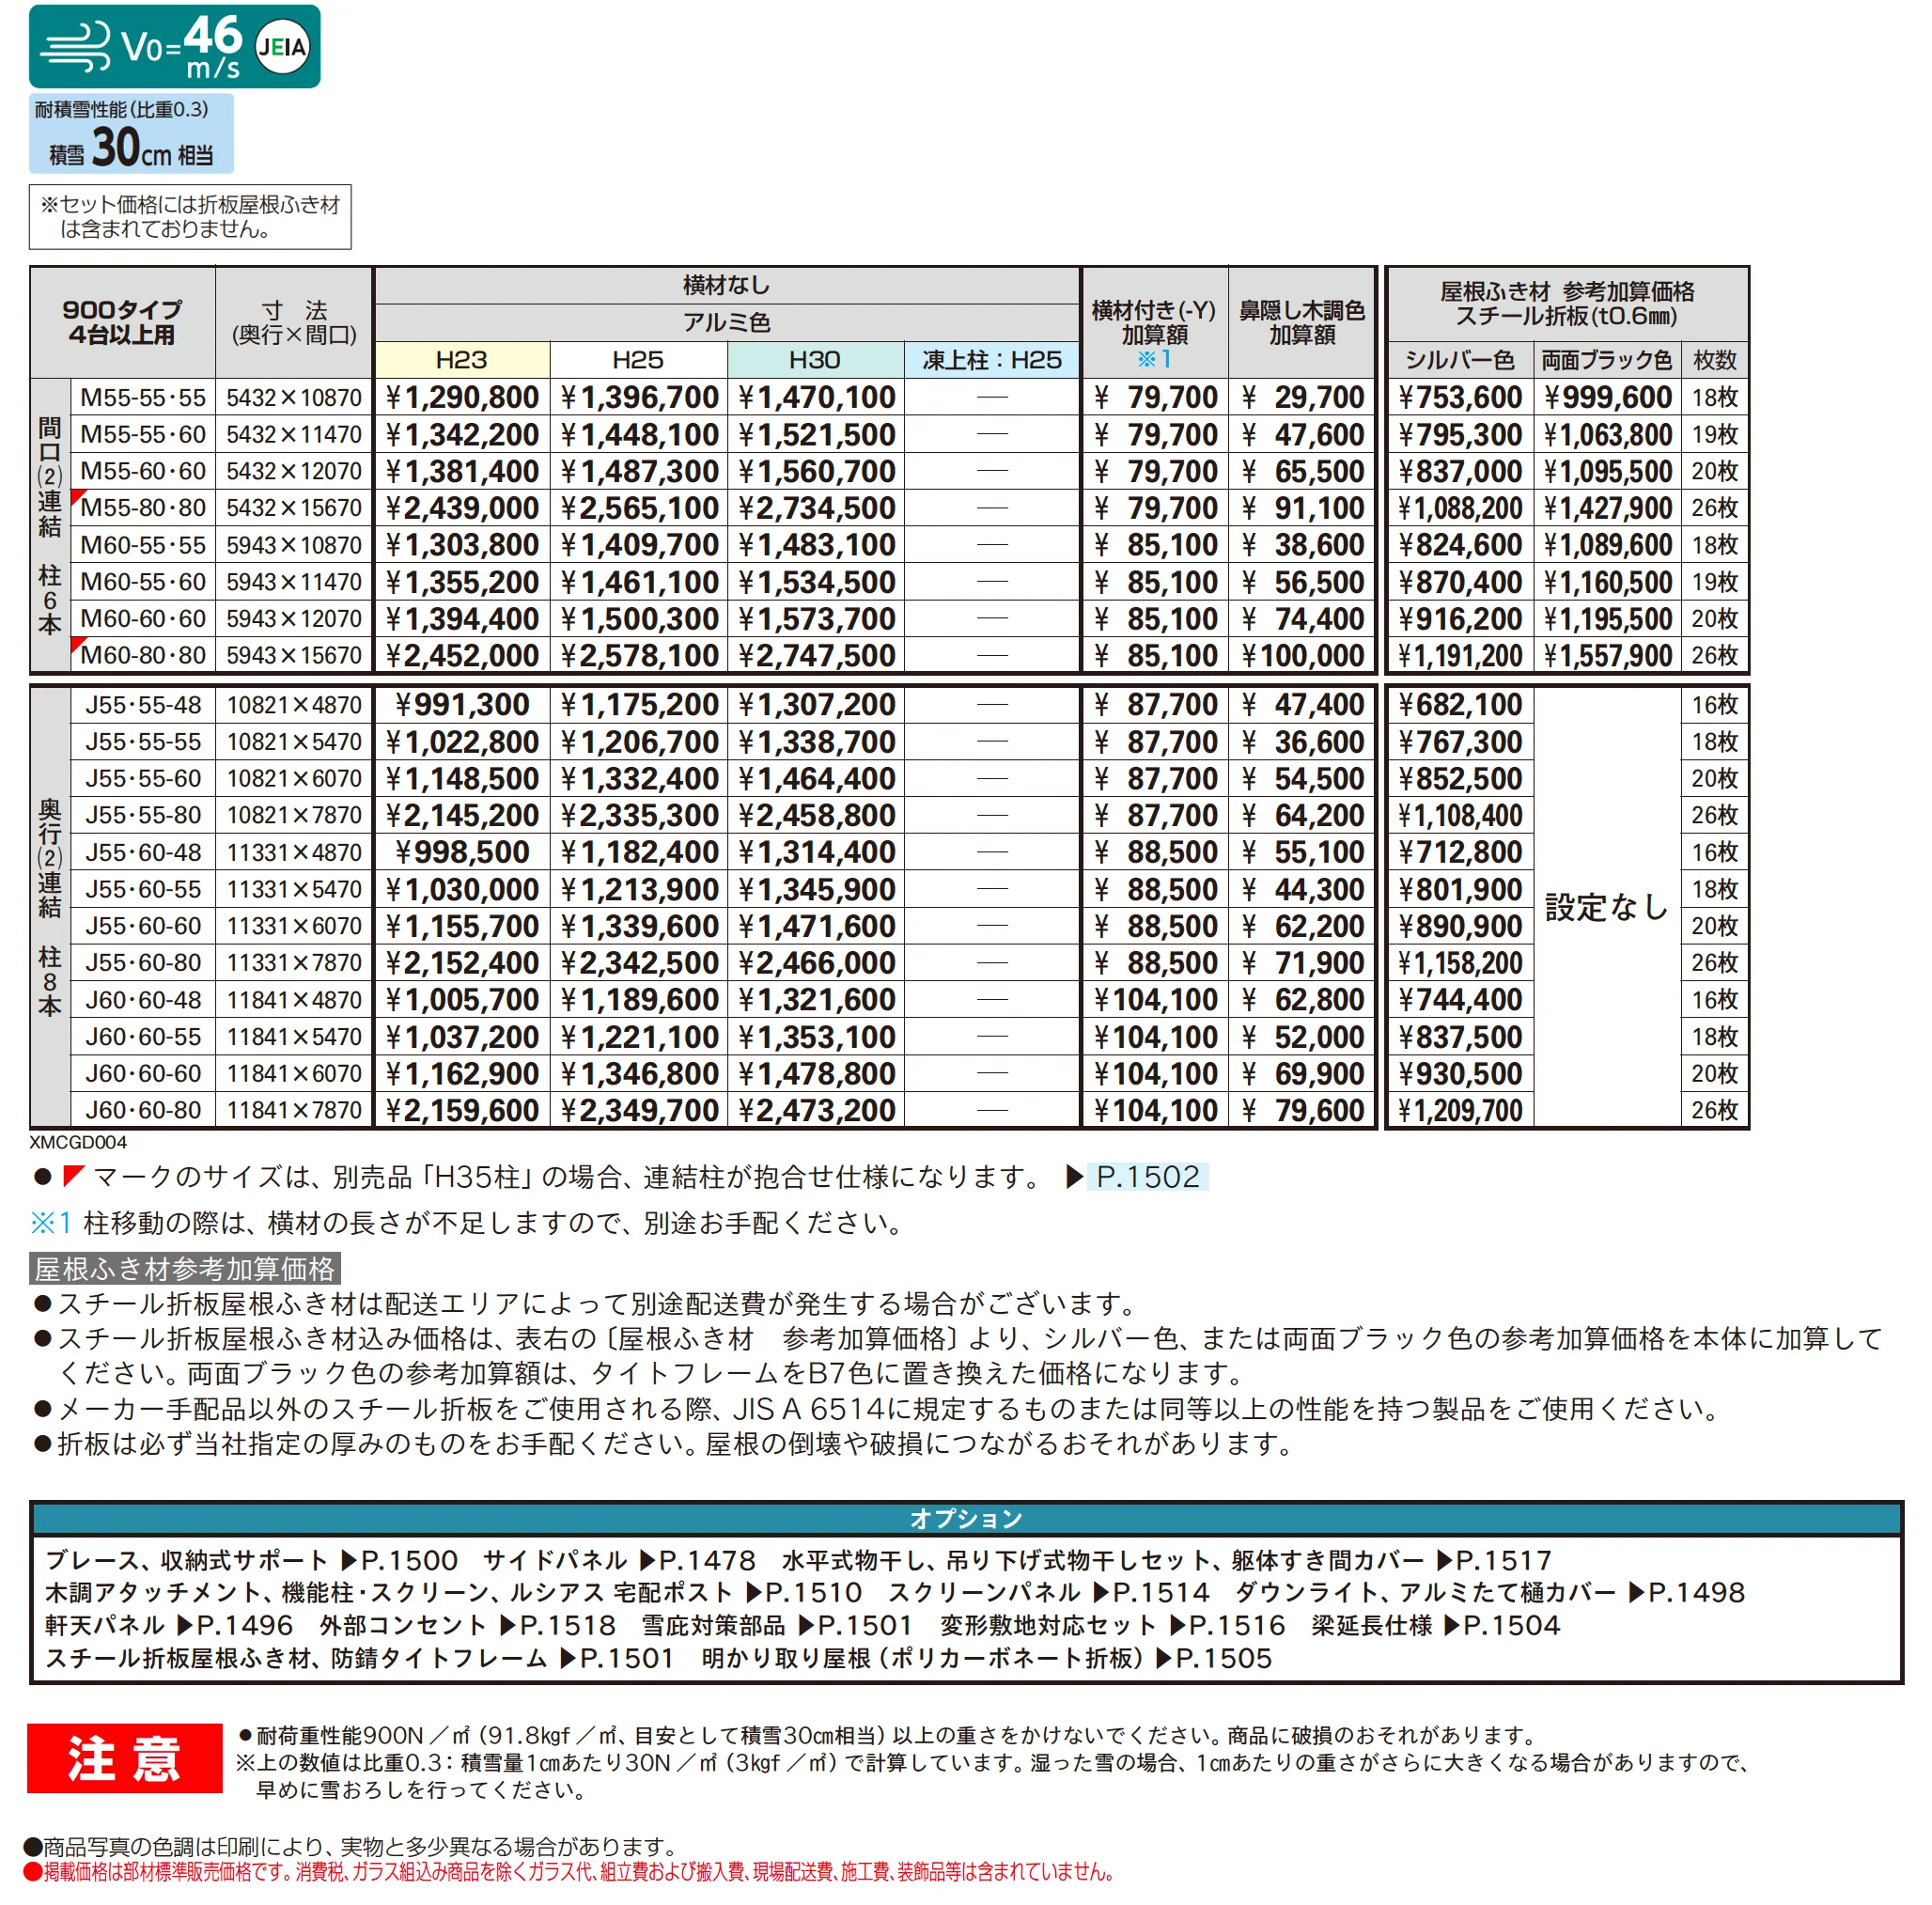Image resolution: width=1932 pixels, height=1905 pixels.
Task: Click the red flag mark beside M60-80·80
Action: [x=77, y=645]
